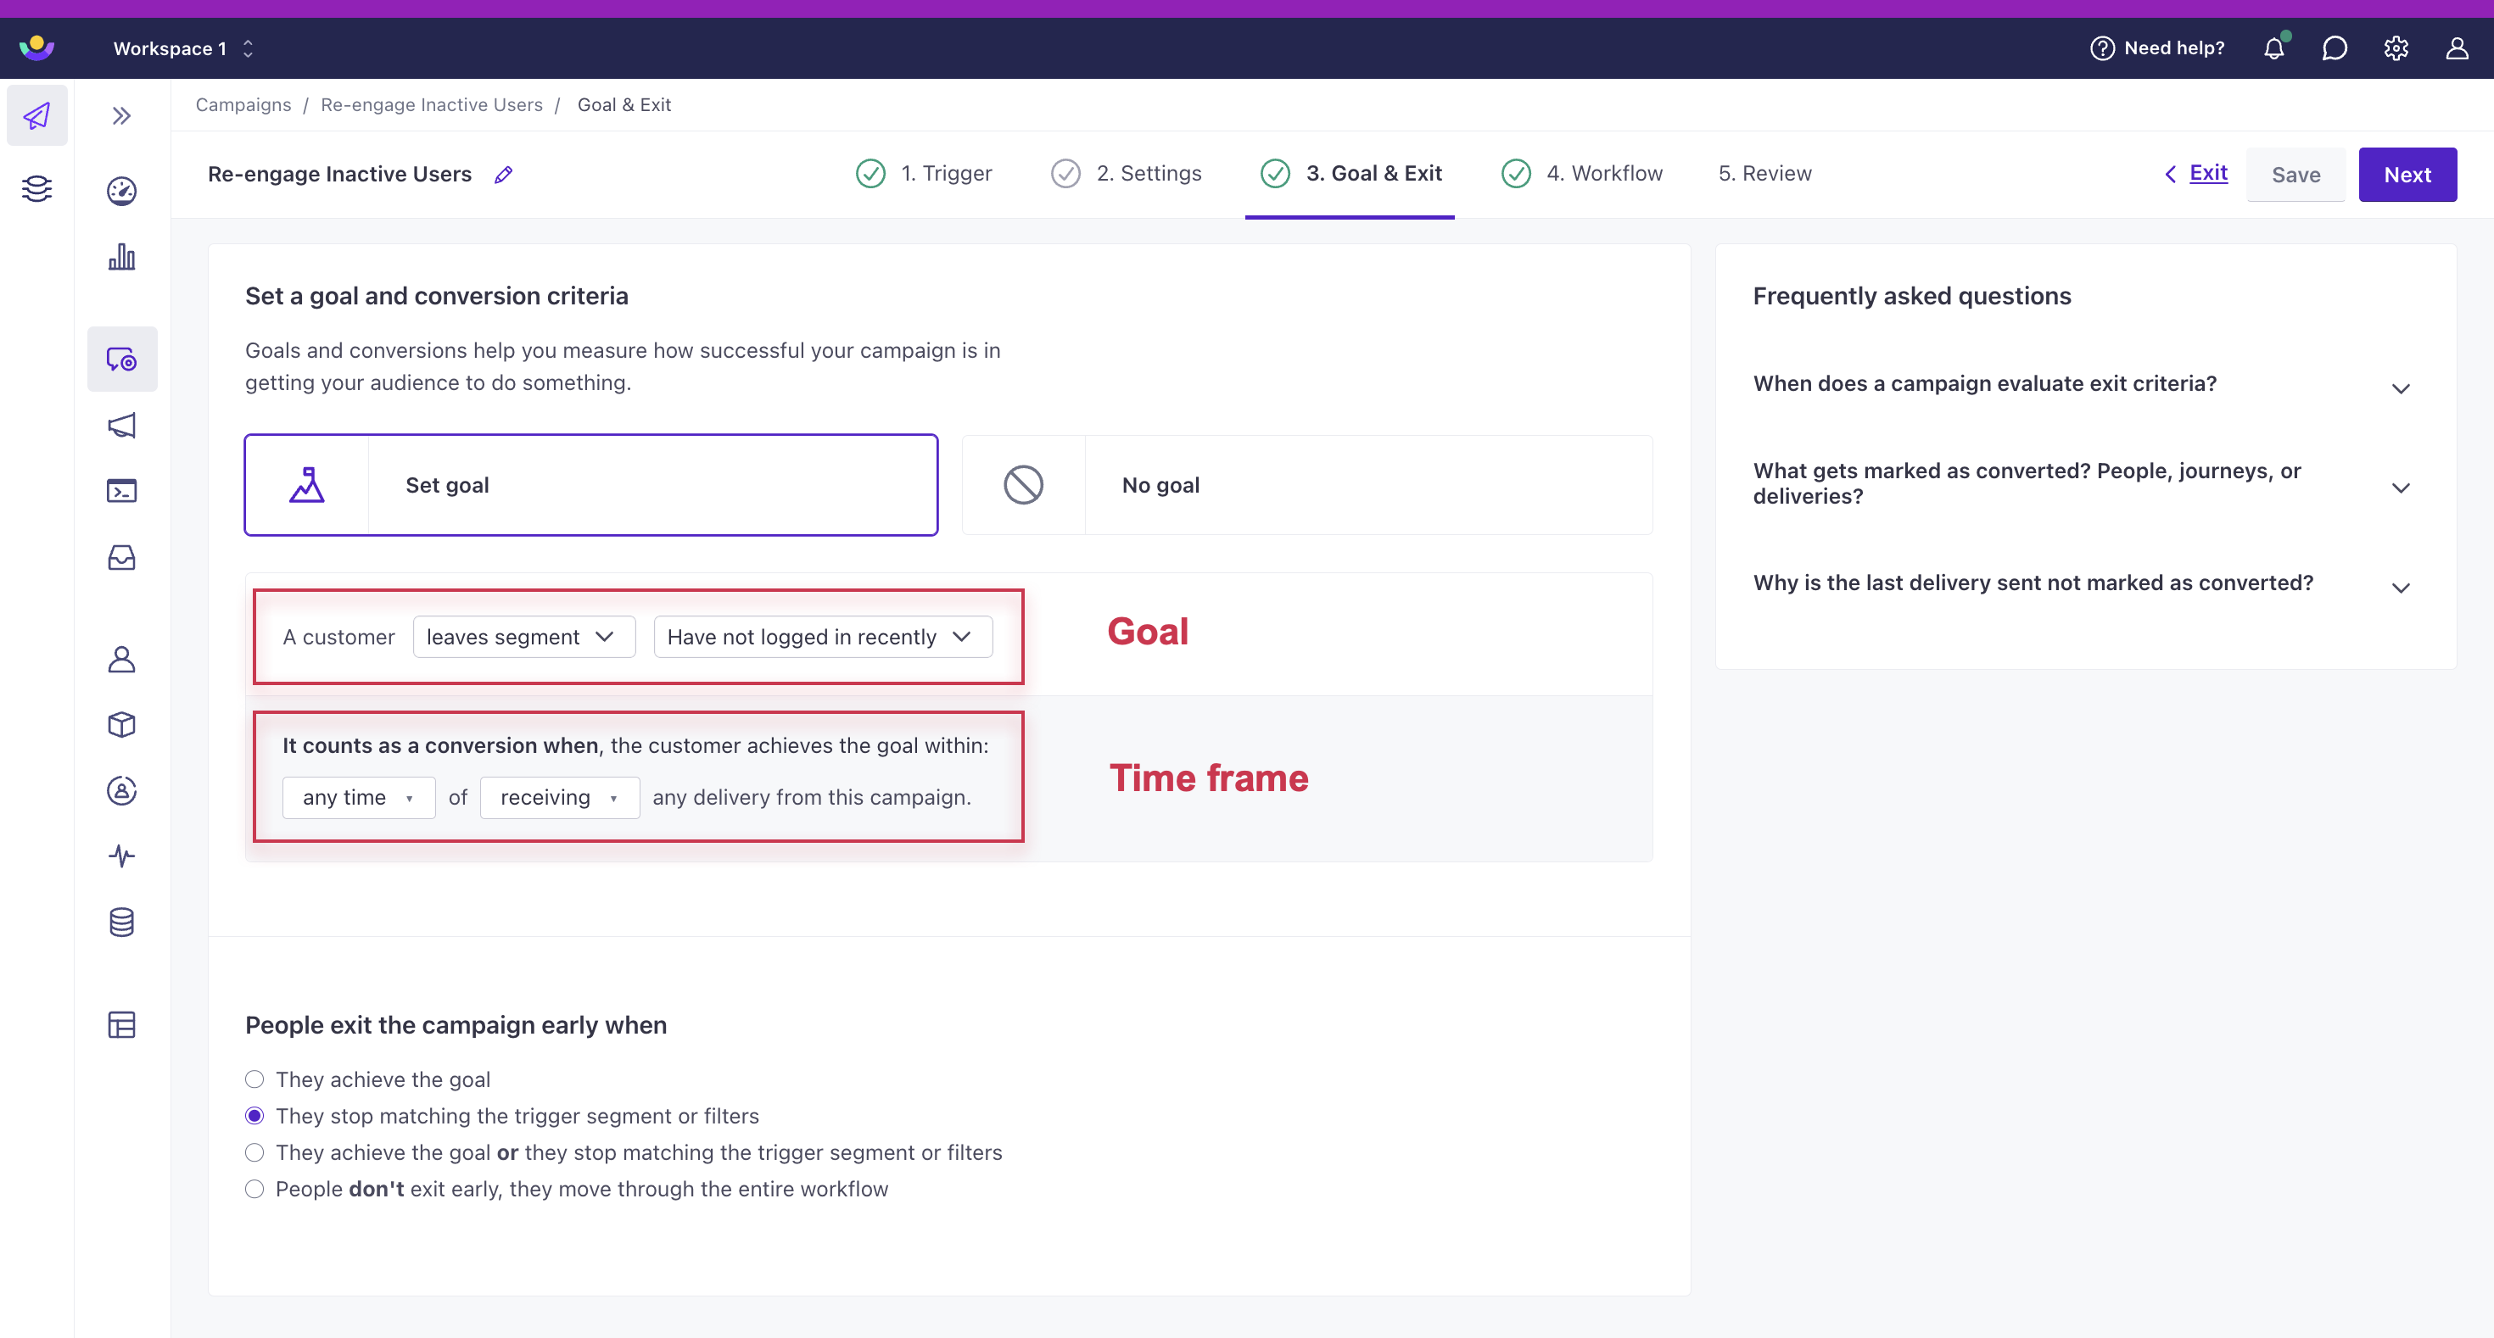This screenshot has width=2494, height=1338.
Task: Edit campaign name with pencil icon
Action: tap(503, 176)
